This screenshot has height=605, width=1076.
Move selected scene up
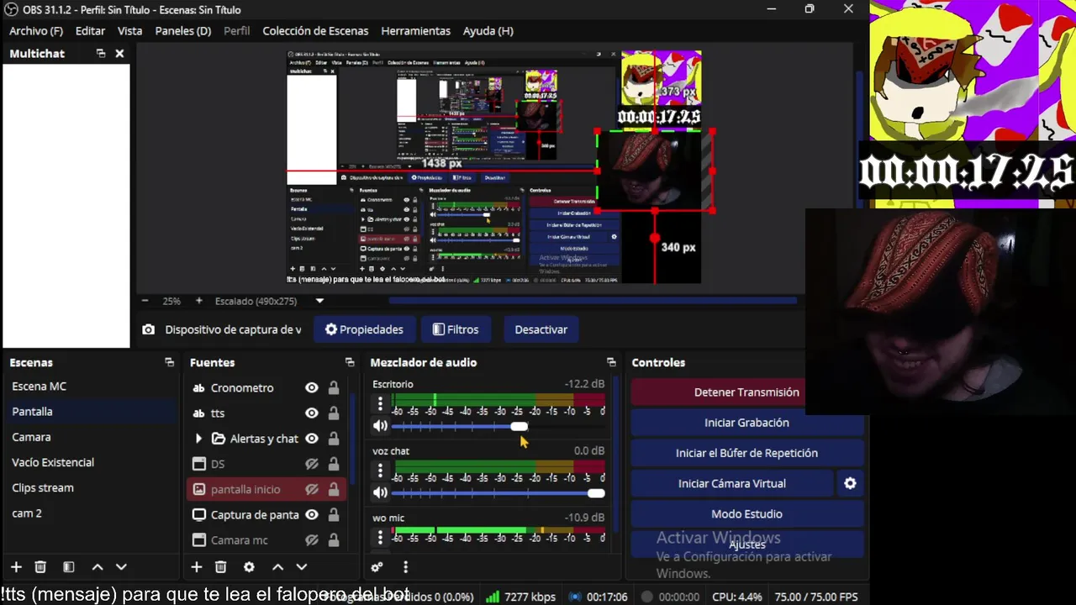coord(98,567)
